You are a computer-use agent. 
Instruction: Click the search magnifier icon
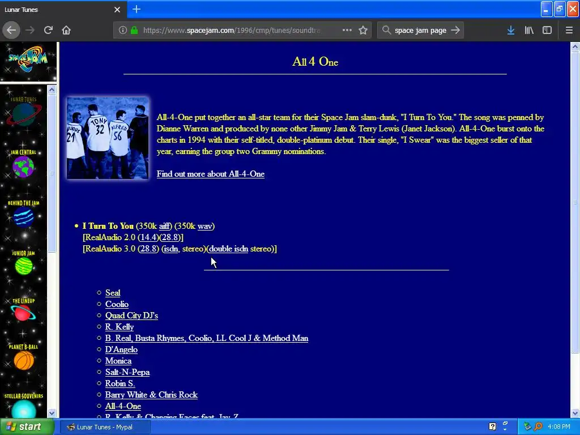(386, 30)
